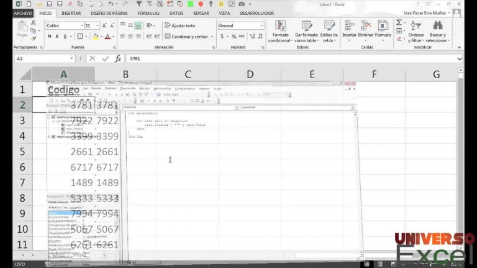477x268 pixels.
Task: Click the Eliminar celdas icon
Action: (x=366, y=26)
